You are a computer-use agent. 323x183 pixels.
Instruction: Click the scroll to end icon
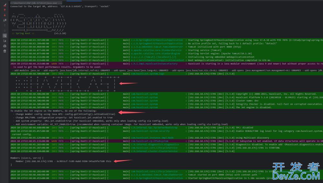coord(5,41)
